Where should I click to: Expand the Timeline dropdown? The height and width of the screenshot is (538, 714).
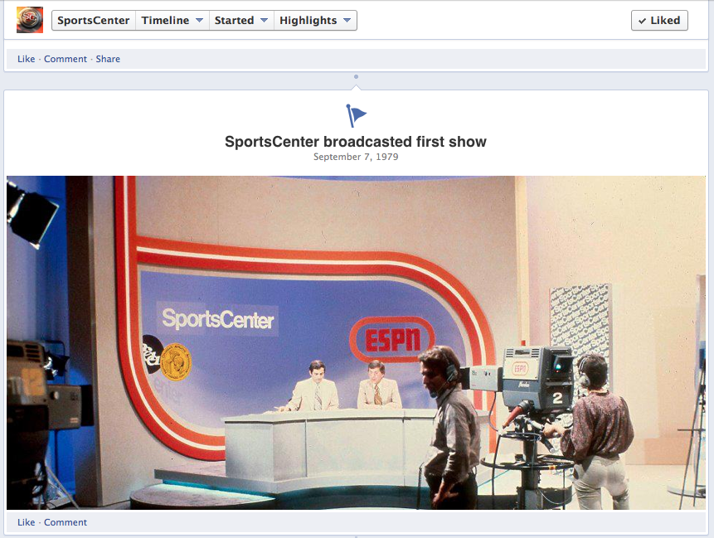pos(172,21)
